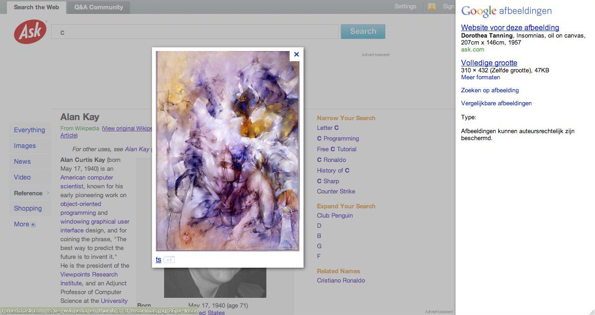Click the +1 button under the painting
This screenshot has height=315, width=595.
[x=169, y=260]
